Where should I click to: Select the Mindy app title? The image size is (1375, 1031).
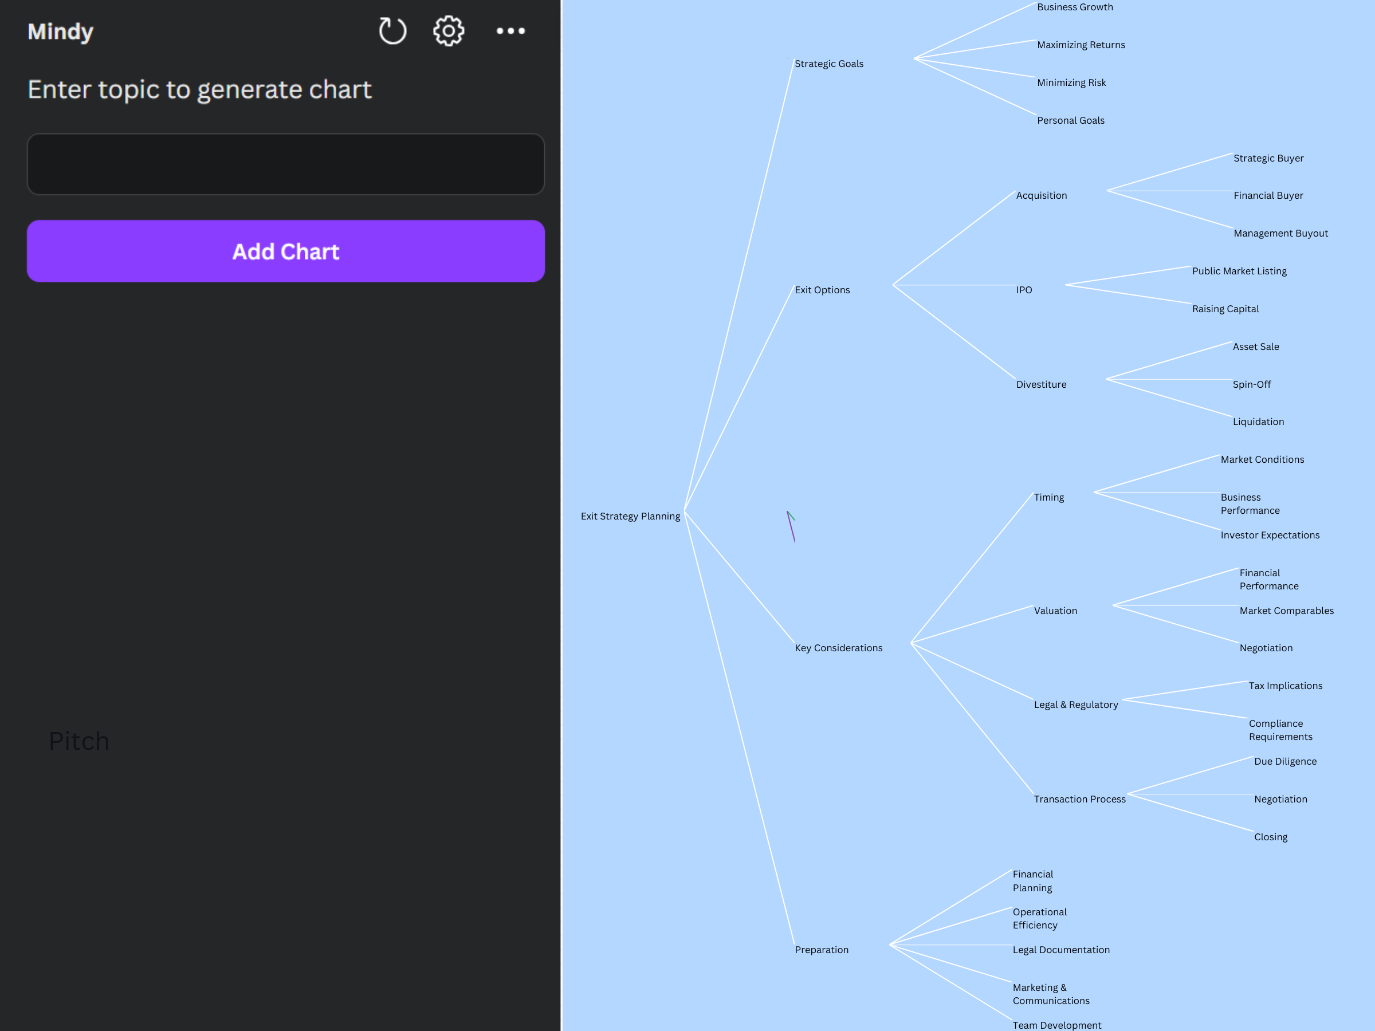60,32
